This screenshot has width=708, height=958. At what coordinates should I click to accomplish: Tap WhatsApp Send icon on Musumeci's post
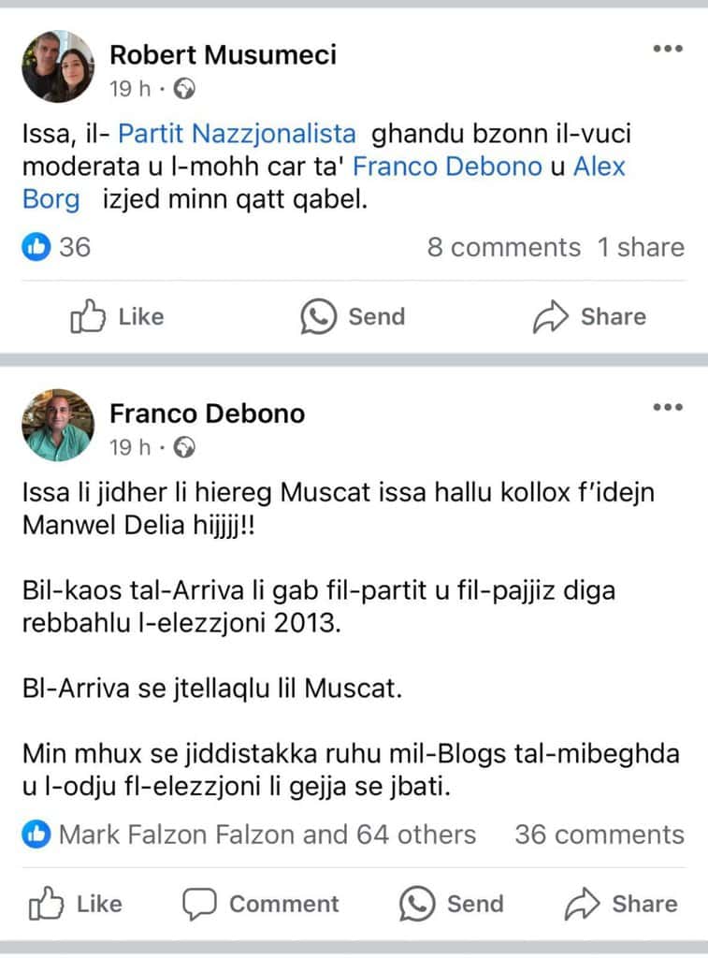318,317
